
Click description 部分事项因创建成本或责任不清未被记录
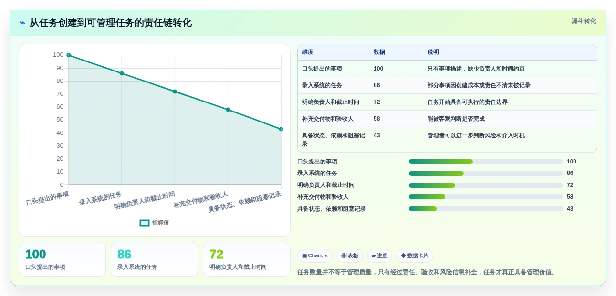(479, 86)
